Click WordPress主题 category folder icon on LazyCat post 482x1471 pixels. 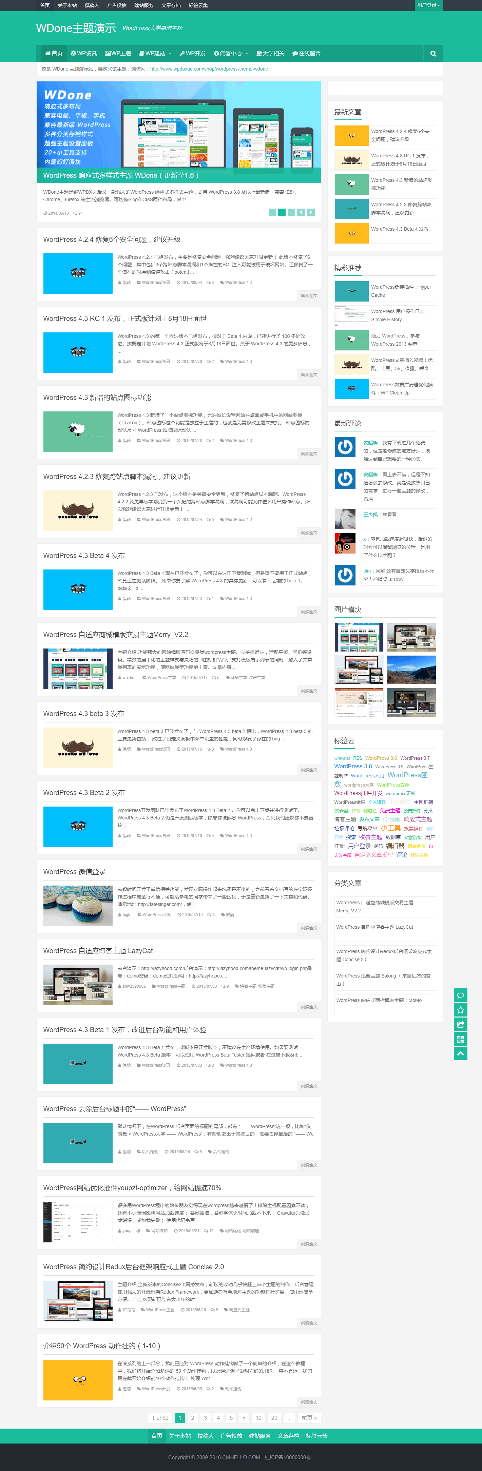point(154,986)
